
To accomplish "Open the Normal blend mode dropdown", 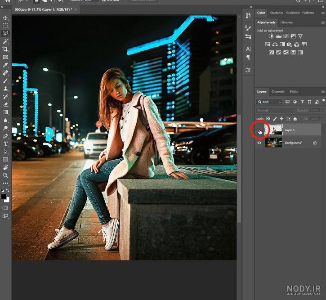I will (x=275, y=110).
